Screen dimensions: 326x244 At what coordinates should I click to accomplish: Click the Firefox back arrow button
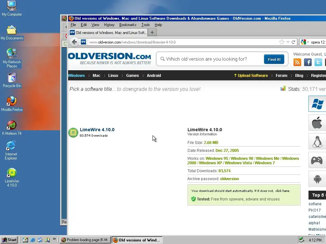pos(74,42)
